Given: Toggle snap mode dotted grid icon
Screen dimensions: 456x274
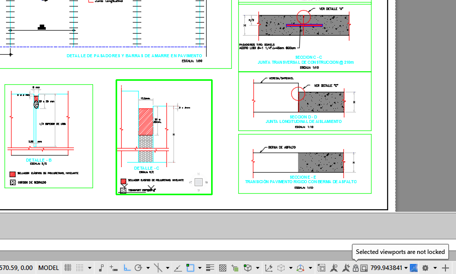Looking at the screenshot, I should 79,268.
